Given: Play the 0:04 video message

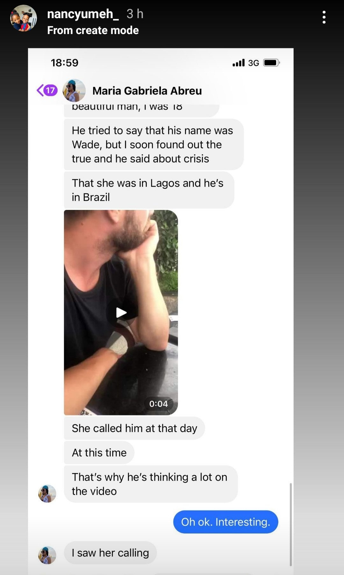Looking at the screenshot, I should click(x=121, y=313).
